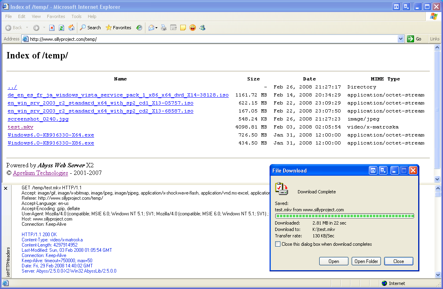Open the Forward history dropdown arrow
The height and width of the screenshot is (289, 443).
[x=44, y=28]
